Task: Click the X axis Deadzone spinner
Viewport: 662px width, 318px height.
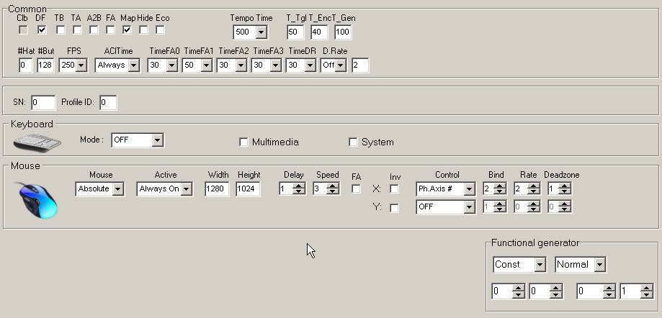Action: (560, 189)
